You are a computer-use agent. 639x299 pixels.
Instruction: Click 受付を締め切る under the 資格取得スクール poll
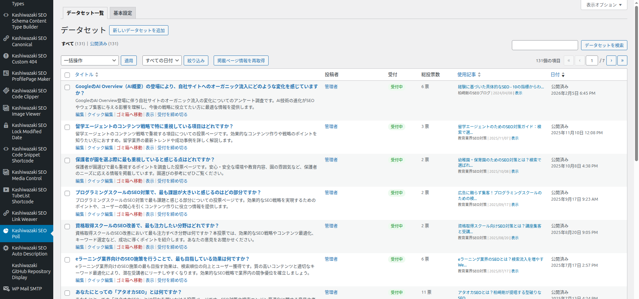172,247
